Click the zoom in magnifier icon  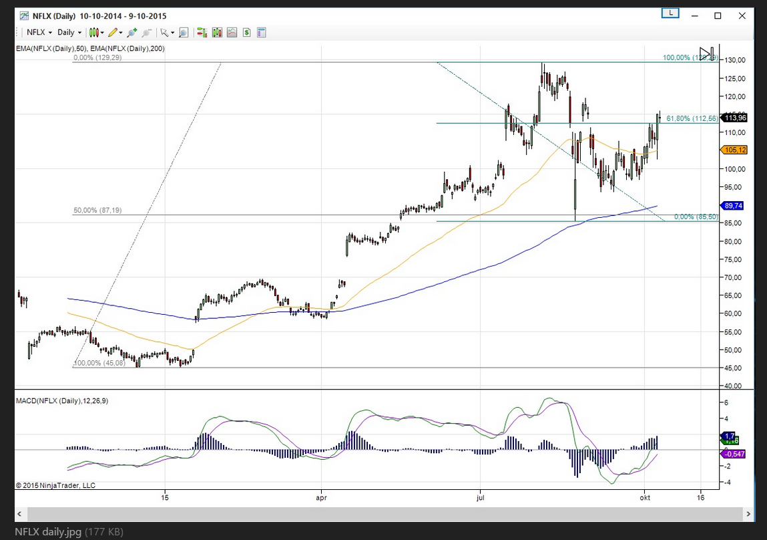pos(132,33)
